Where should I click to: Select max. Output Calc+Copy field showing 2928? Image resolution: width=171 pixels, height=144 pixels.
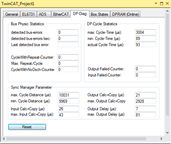coord(145,101)
